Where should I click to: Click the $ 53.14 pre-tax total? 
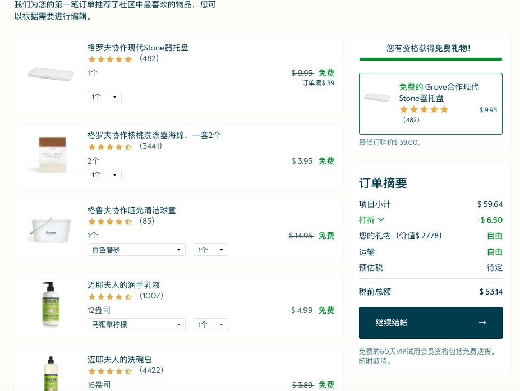(x=491, y=292)
